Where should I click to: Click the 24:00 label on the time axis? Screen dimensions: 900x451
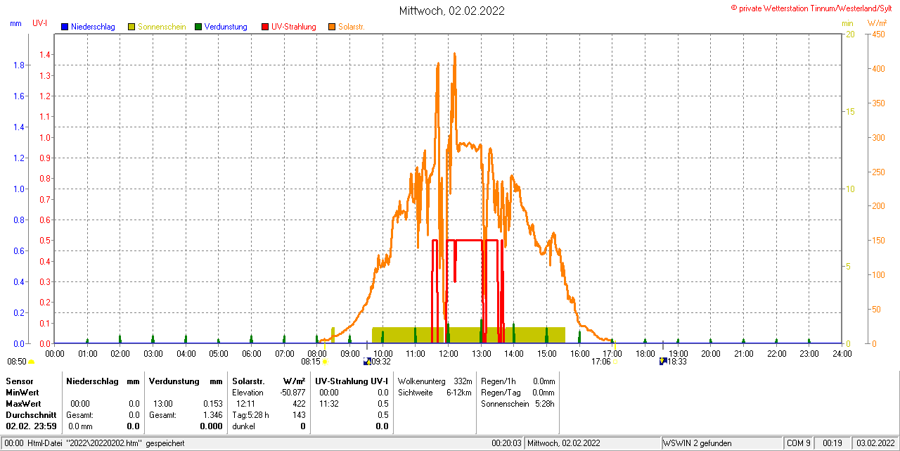(842, 353)
